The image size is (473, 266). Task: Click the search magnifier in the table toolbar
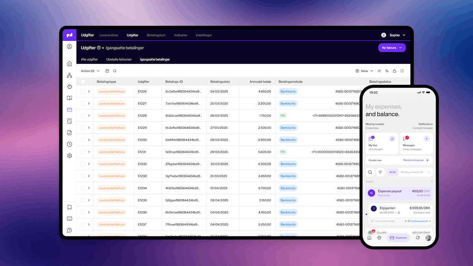pyautogui.click(x=115, y=71)
